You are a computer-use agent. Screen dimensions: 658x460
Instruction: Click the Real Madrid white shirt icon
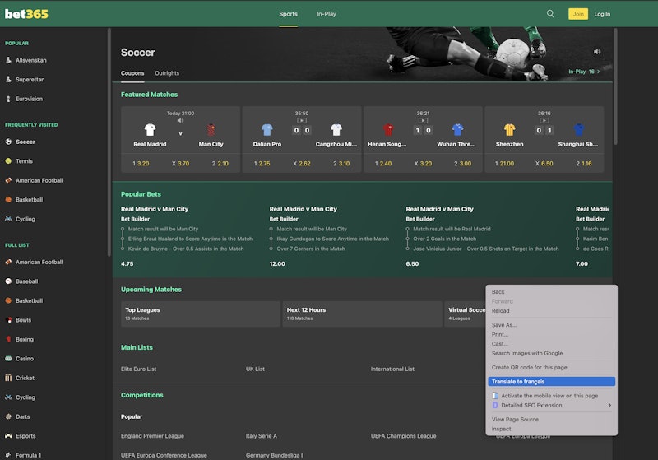[x=150, y=129]
